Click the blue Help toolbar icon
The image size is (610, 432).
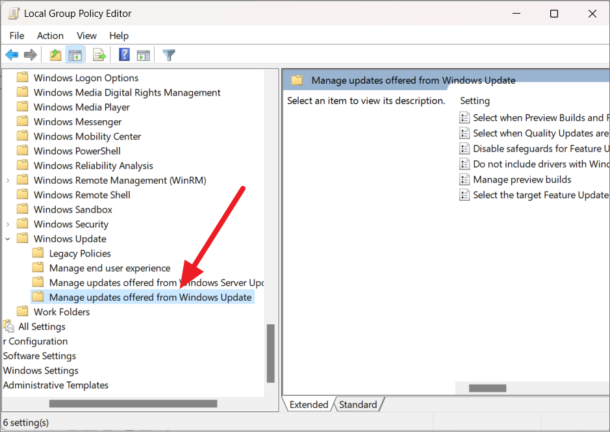[x=124, y=55]
